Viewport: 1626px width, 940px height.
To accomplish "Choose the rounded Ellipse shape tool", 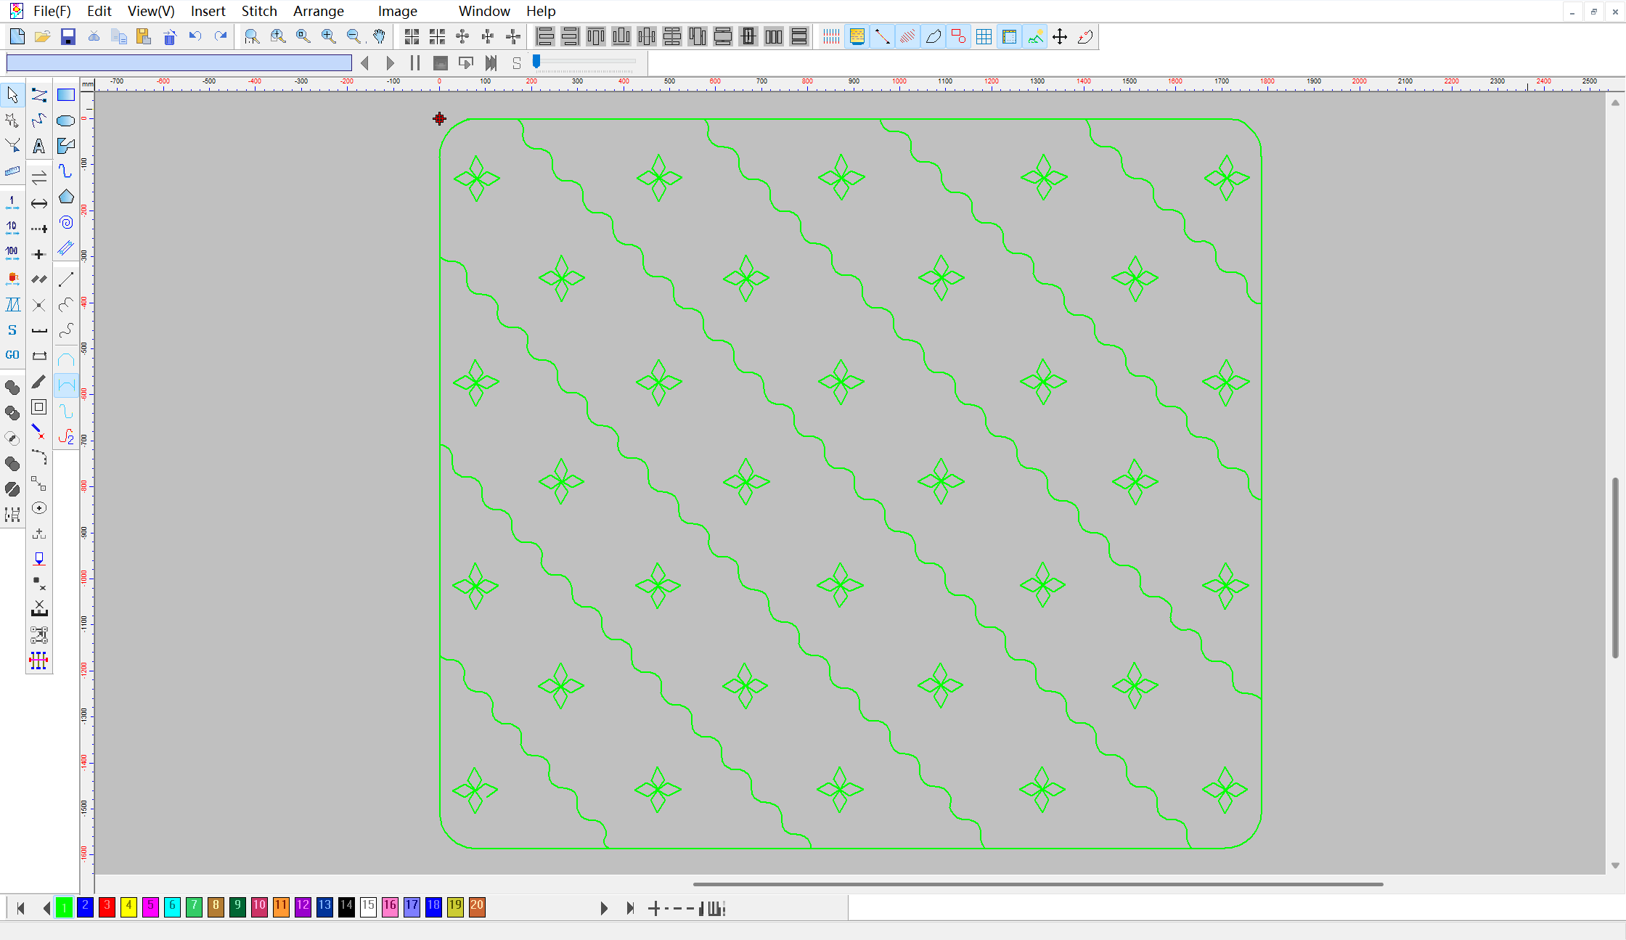I will [x=66, y=120].
